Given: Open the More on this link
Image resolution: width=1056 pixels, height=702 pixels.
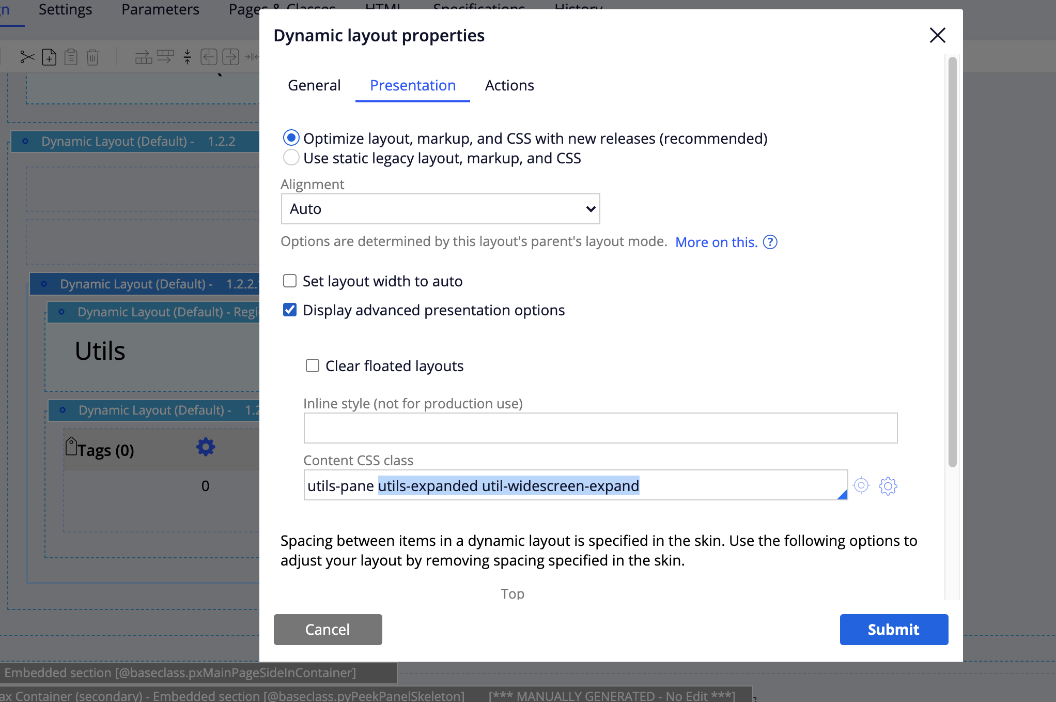Looking at the screenshot, I should coord(716,242).
